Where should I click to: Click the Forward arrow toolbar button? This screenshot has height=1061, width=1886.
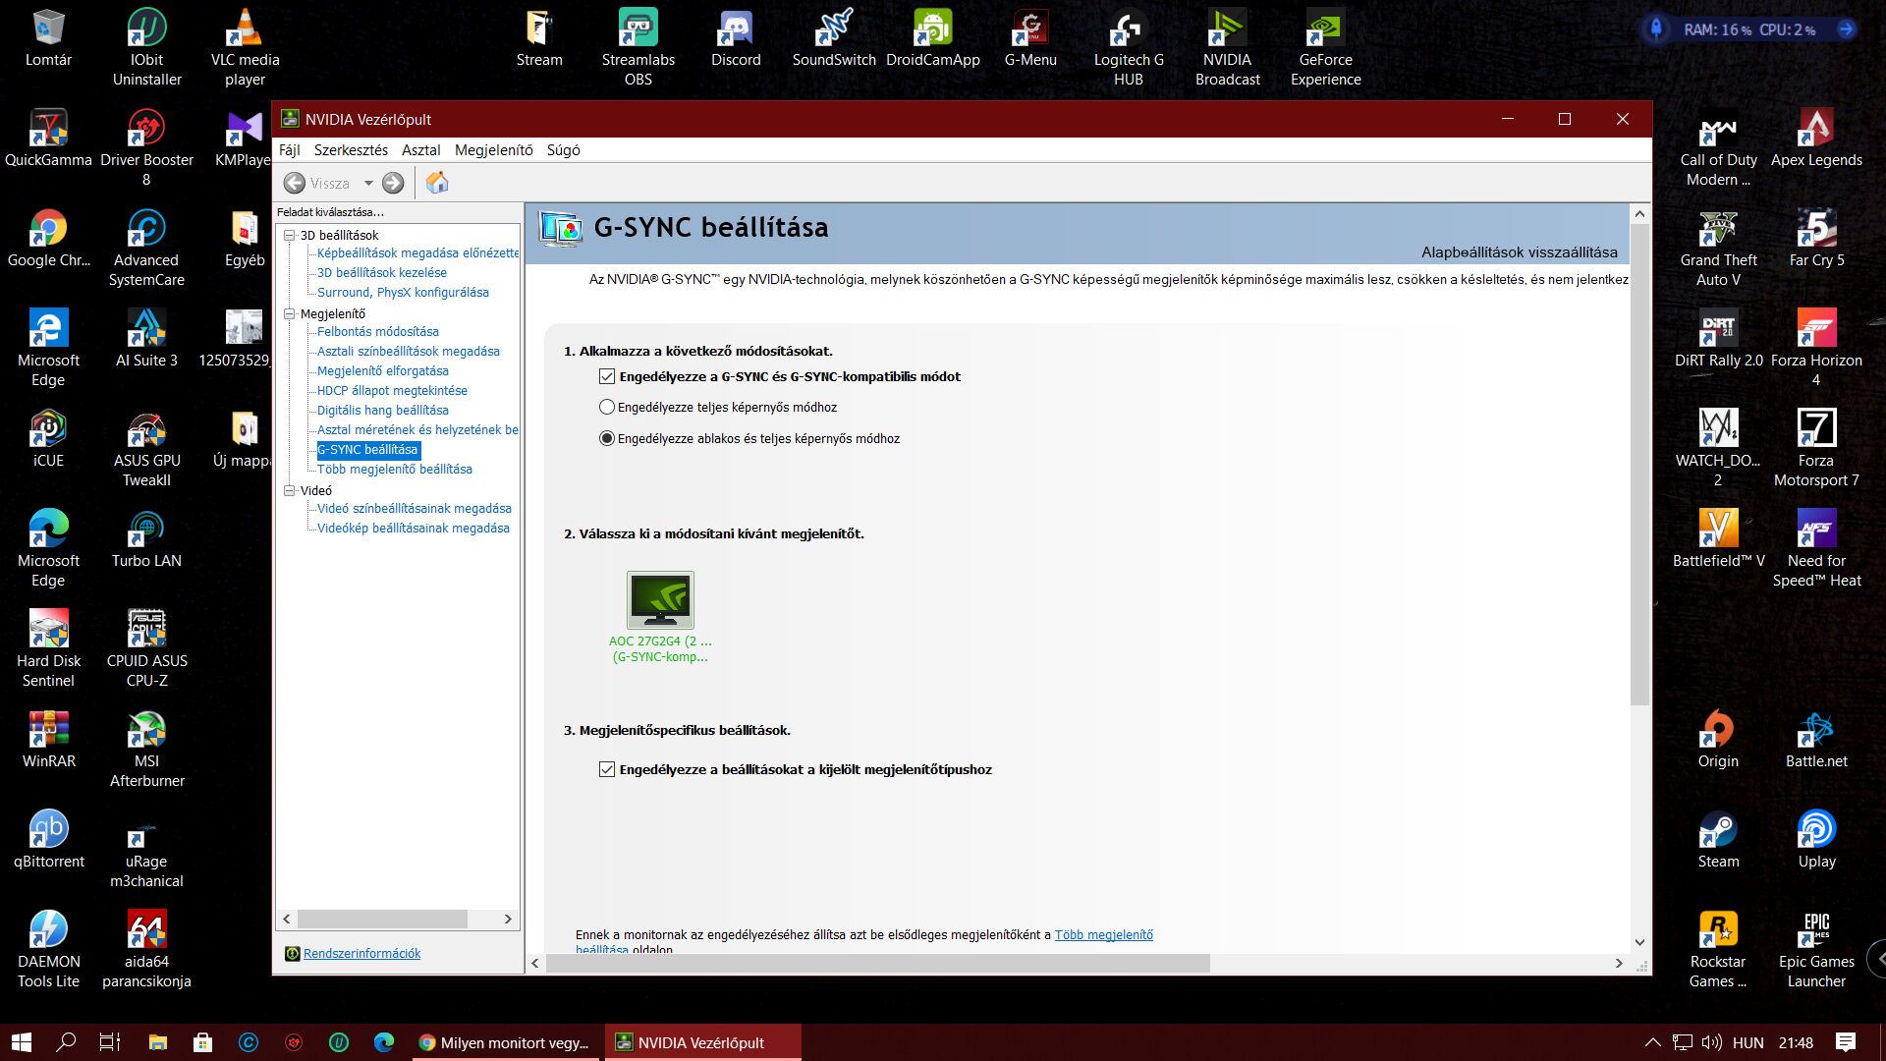pyautogui.click(x=393, y=183)
